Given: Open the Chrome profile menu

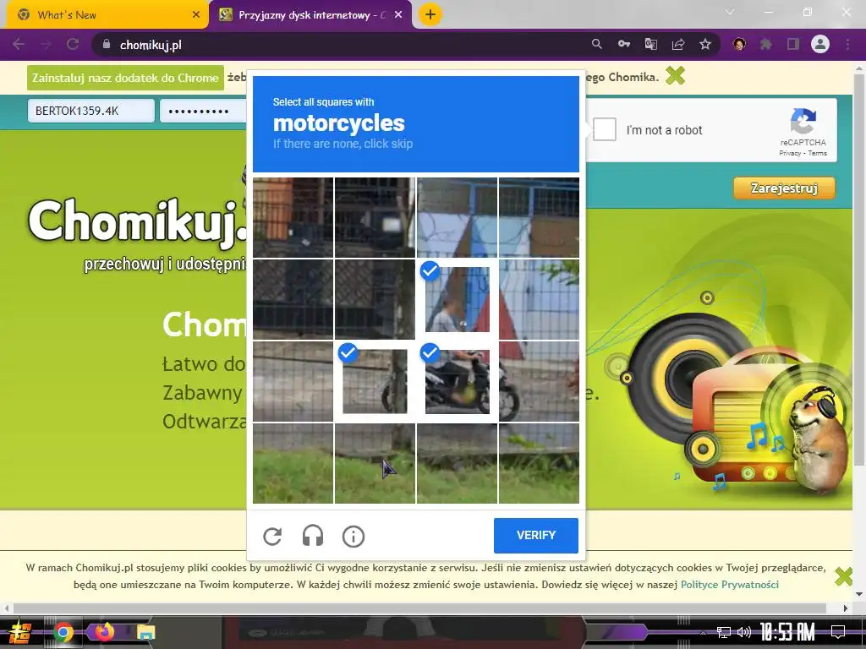Looking at the screenshot, I should pos(820,44).
